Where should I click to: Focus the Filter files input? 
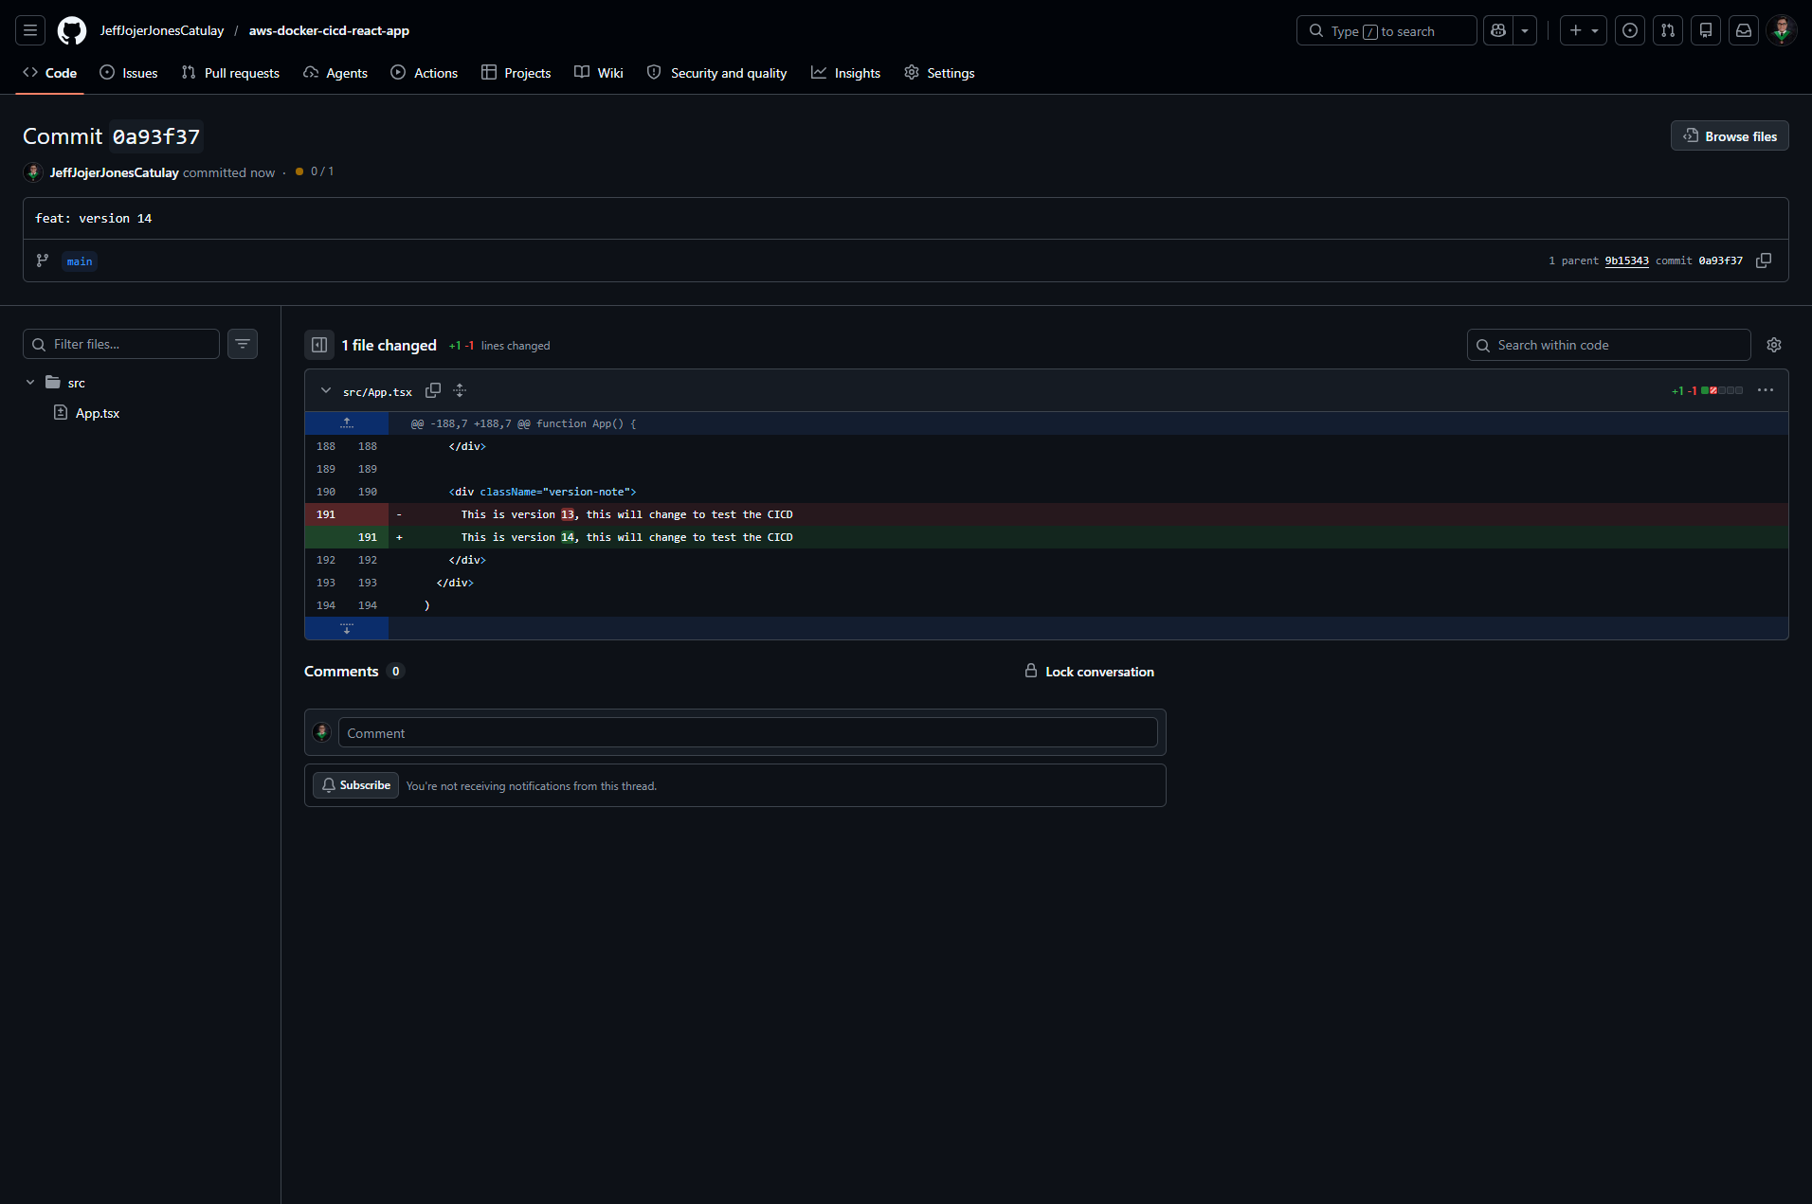(x=121, y=344)
